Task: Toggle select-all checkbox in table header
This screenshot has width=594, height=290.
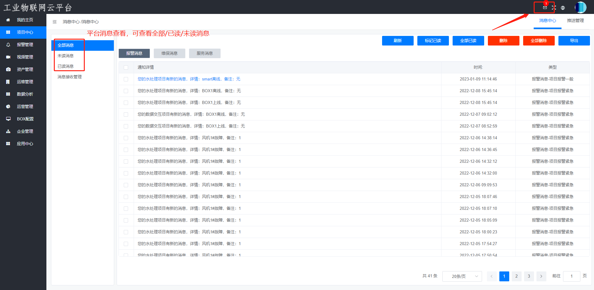Action: (x=126, y=67)
